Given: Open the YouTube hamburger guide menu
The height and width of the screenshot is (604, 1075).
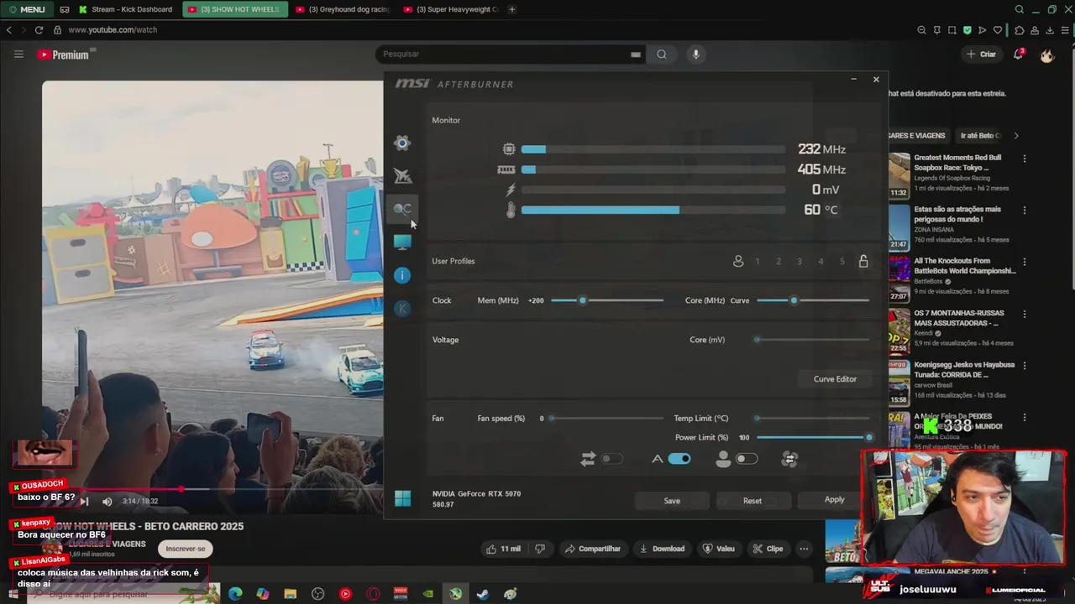Looking at the screenshot, I should (x=18, y=55).
